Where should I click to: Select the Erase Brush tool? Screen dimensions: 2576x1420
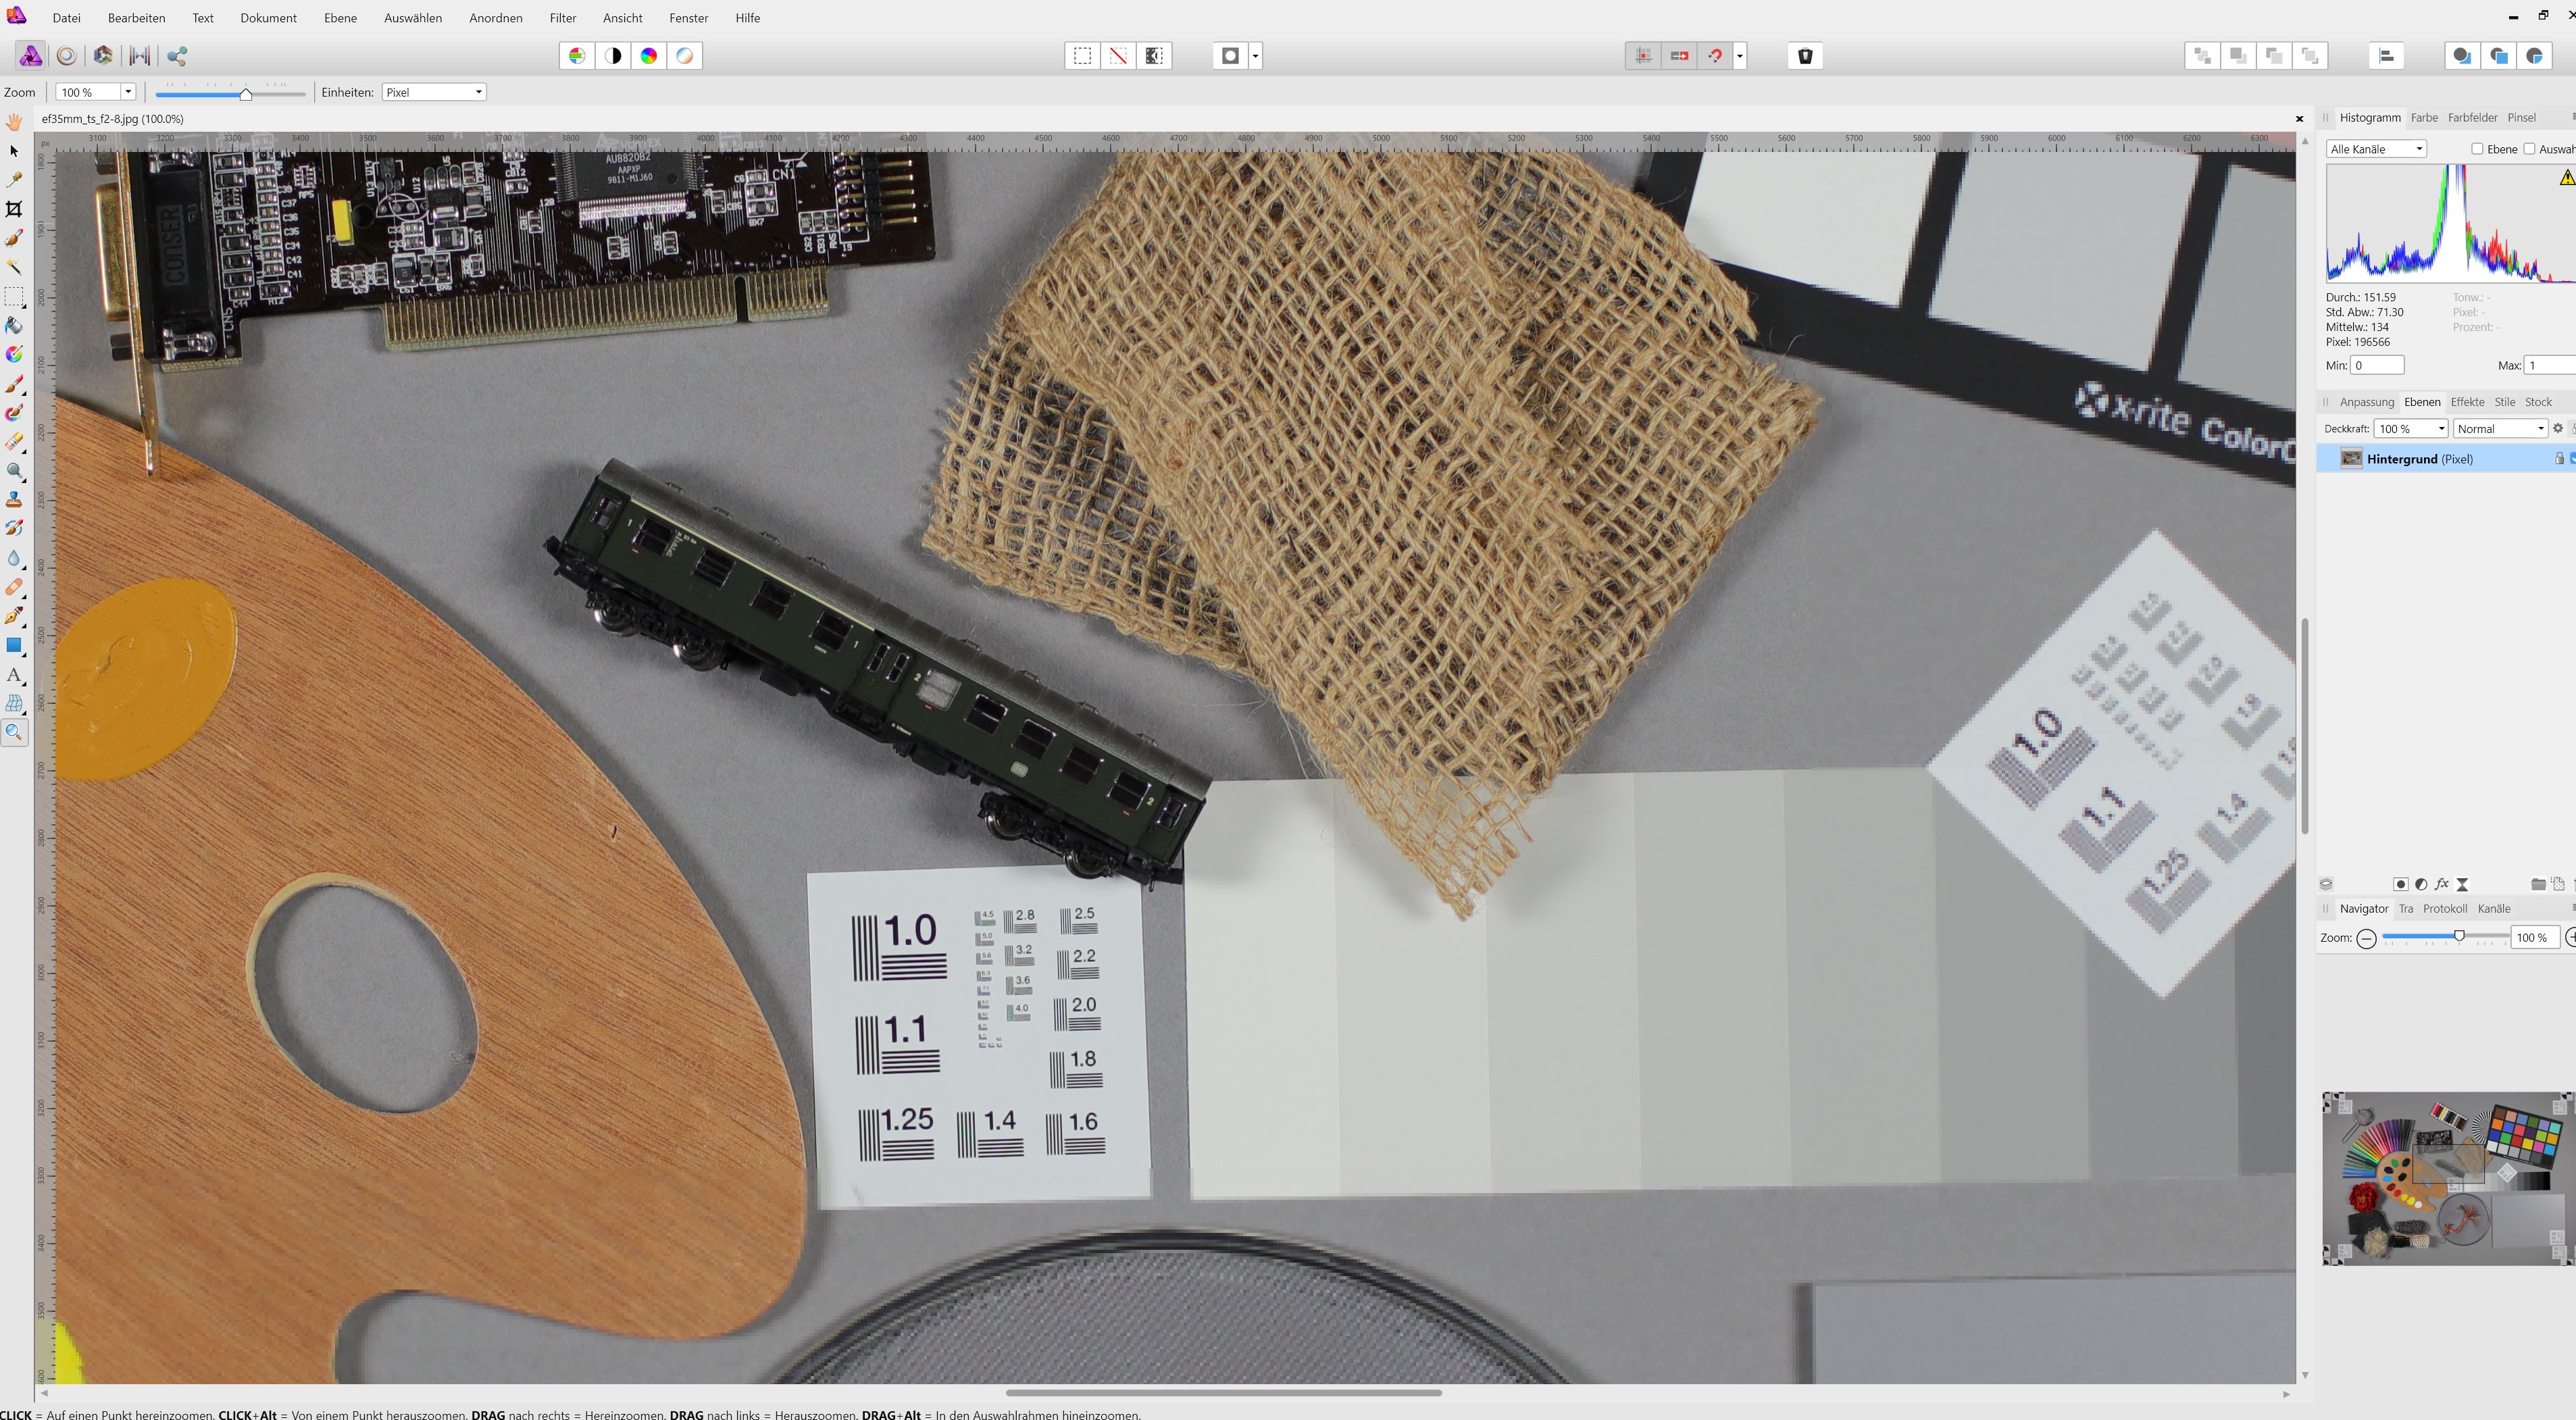[14, 442]
